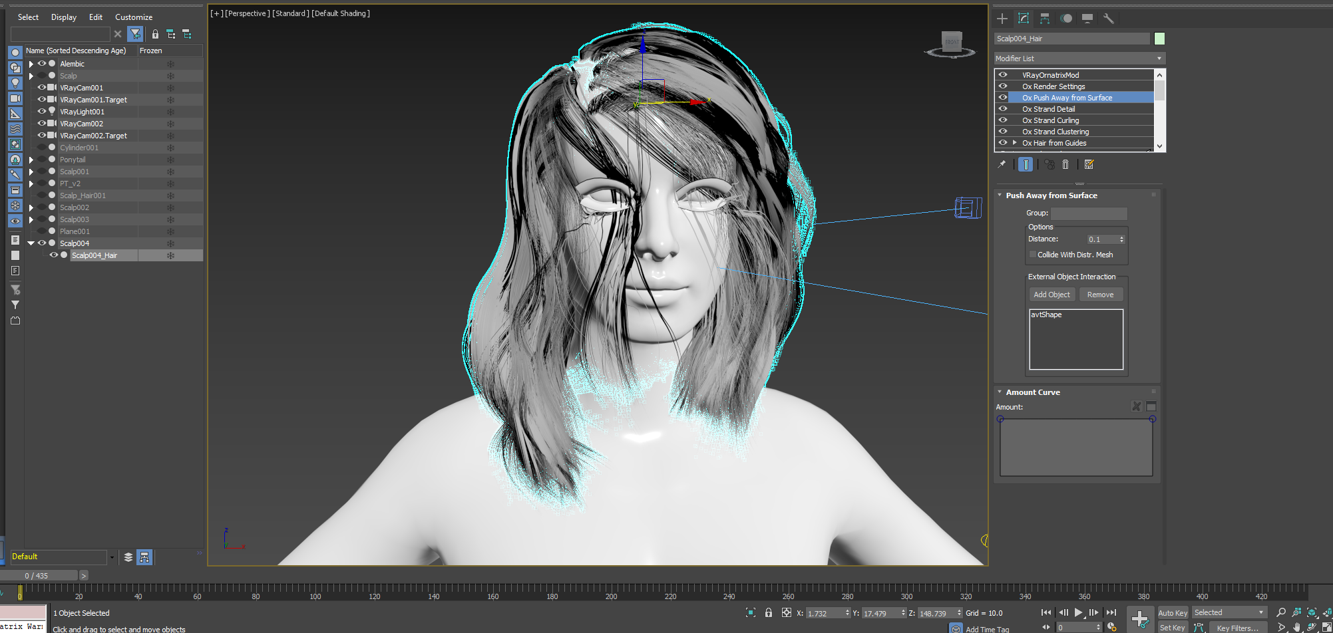Expand the Ponytail tree item
This screenshot has height=633, width=1333.
[31, 160]
